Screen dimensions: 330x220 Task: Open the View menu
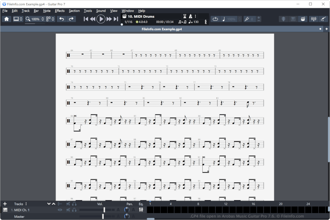coord(114,11)
